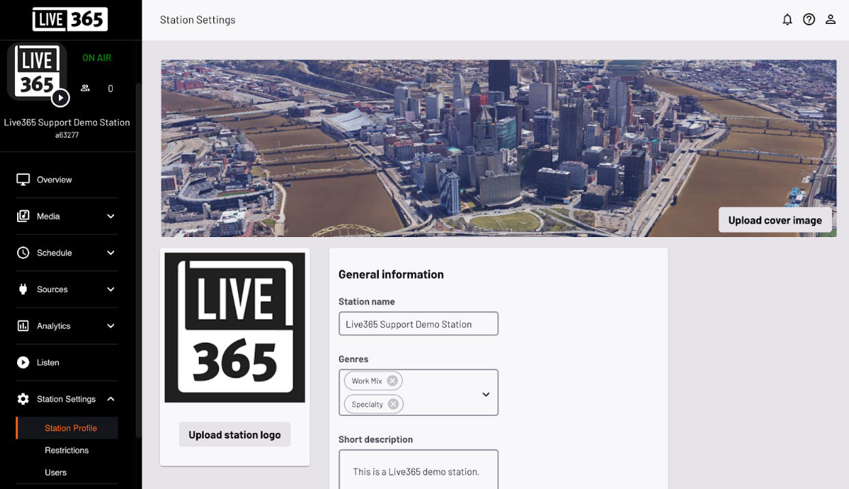Click the General information heading
This screenshot has height=489, width=849.
pos(391,275)
